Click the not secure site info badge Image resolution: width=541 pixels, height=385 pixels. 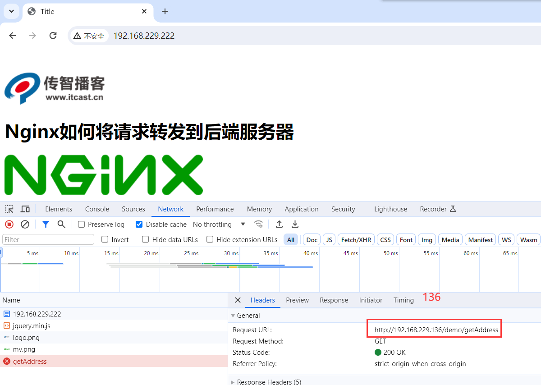point(89,36)
